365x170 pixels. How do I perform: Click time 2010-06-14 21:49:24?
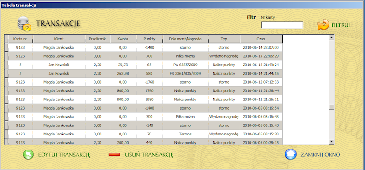coord(261,65)
